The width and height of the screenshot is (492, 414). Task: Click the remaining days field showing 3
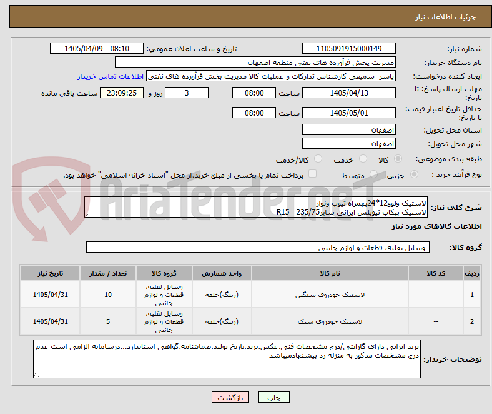(187, 93)
